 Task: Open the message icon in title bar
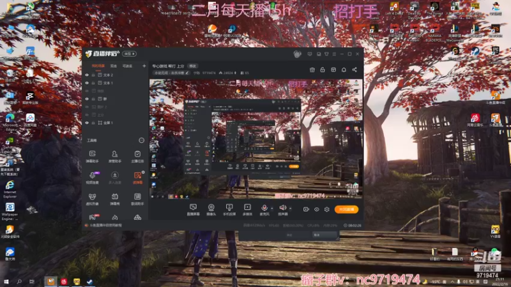pyautogui.click(x=310, y=54)
